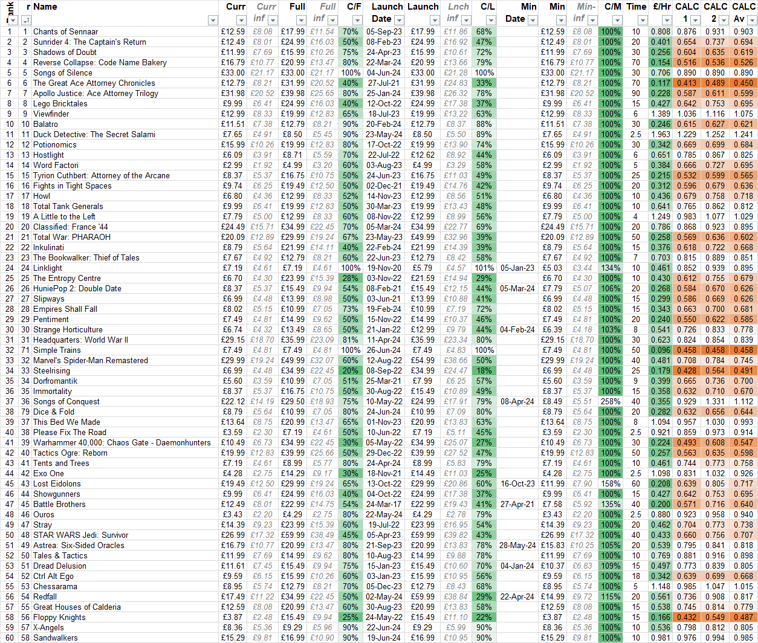Select CALC Av cell '0.458' for Simple Trains

point(743,350)
